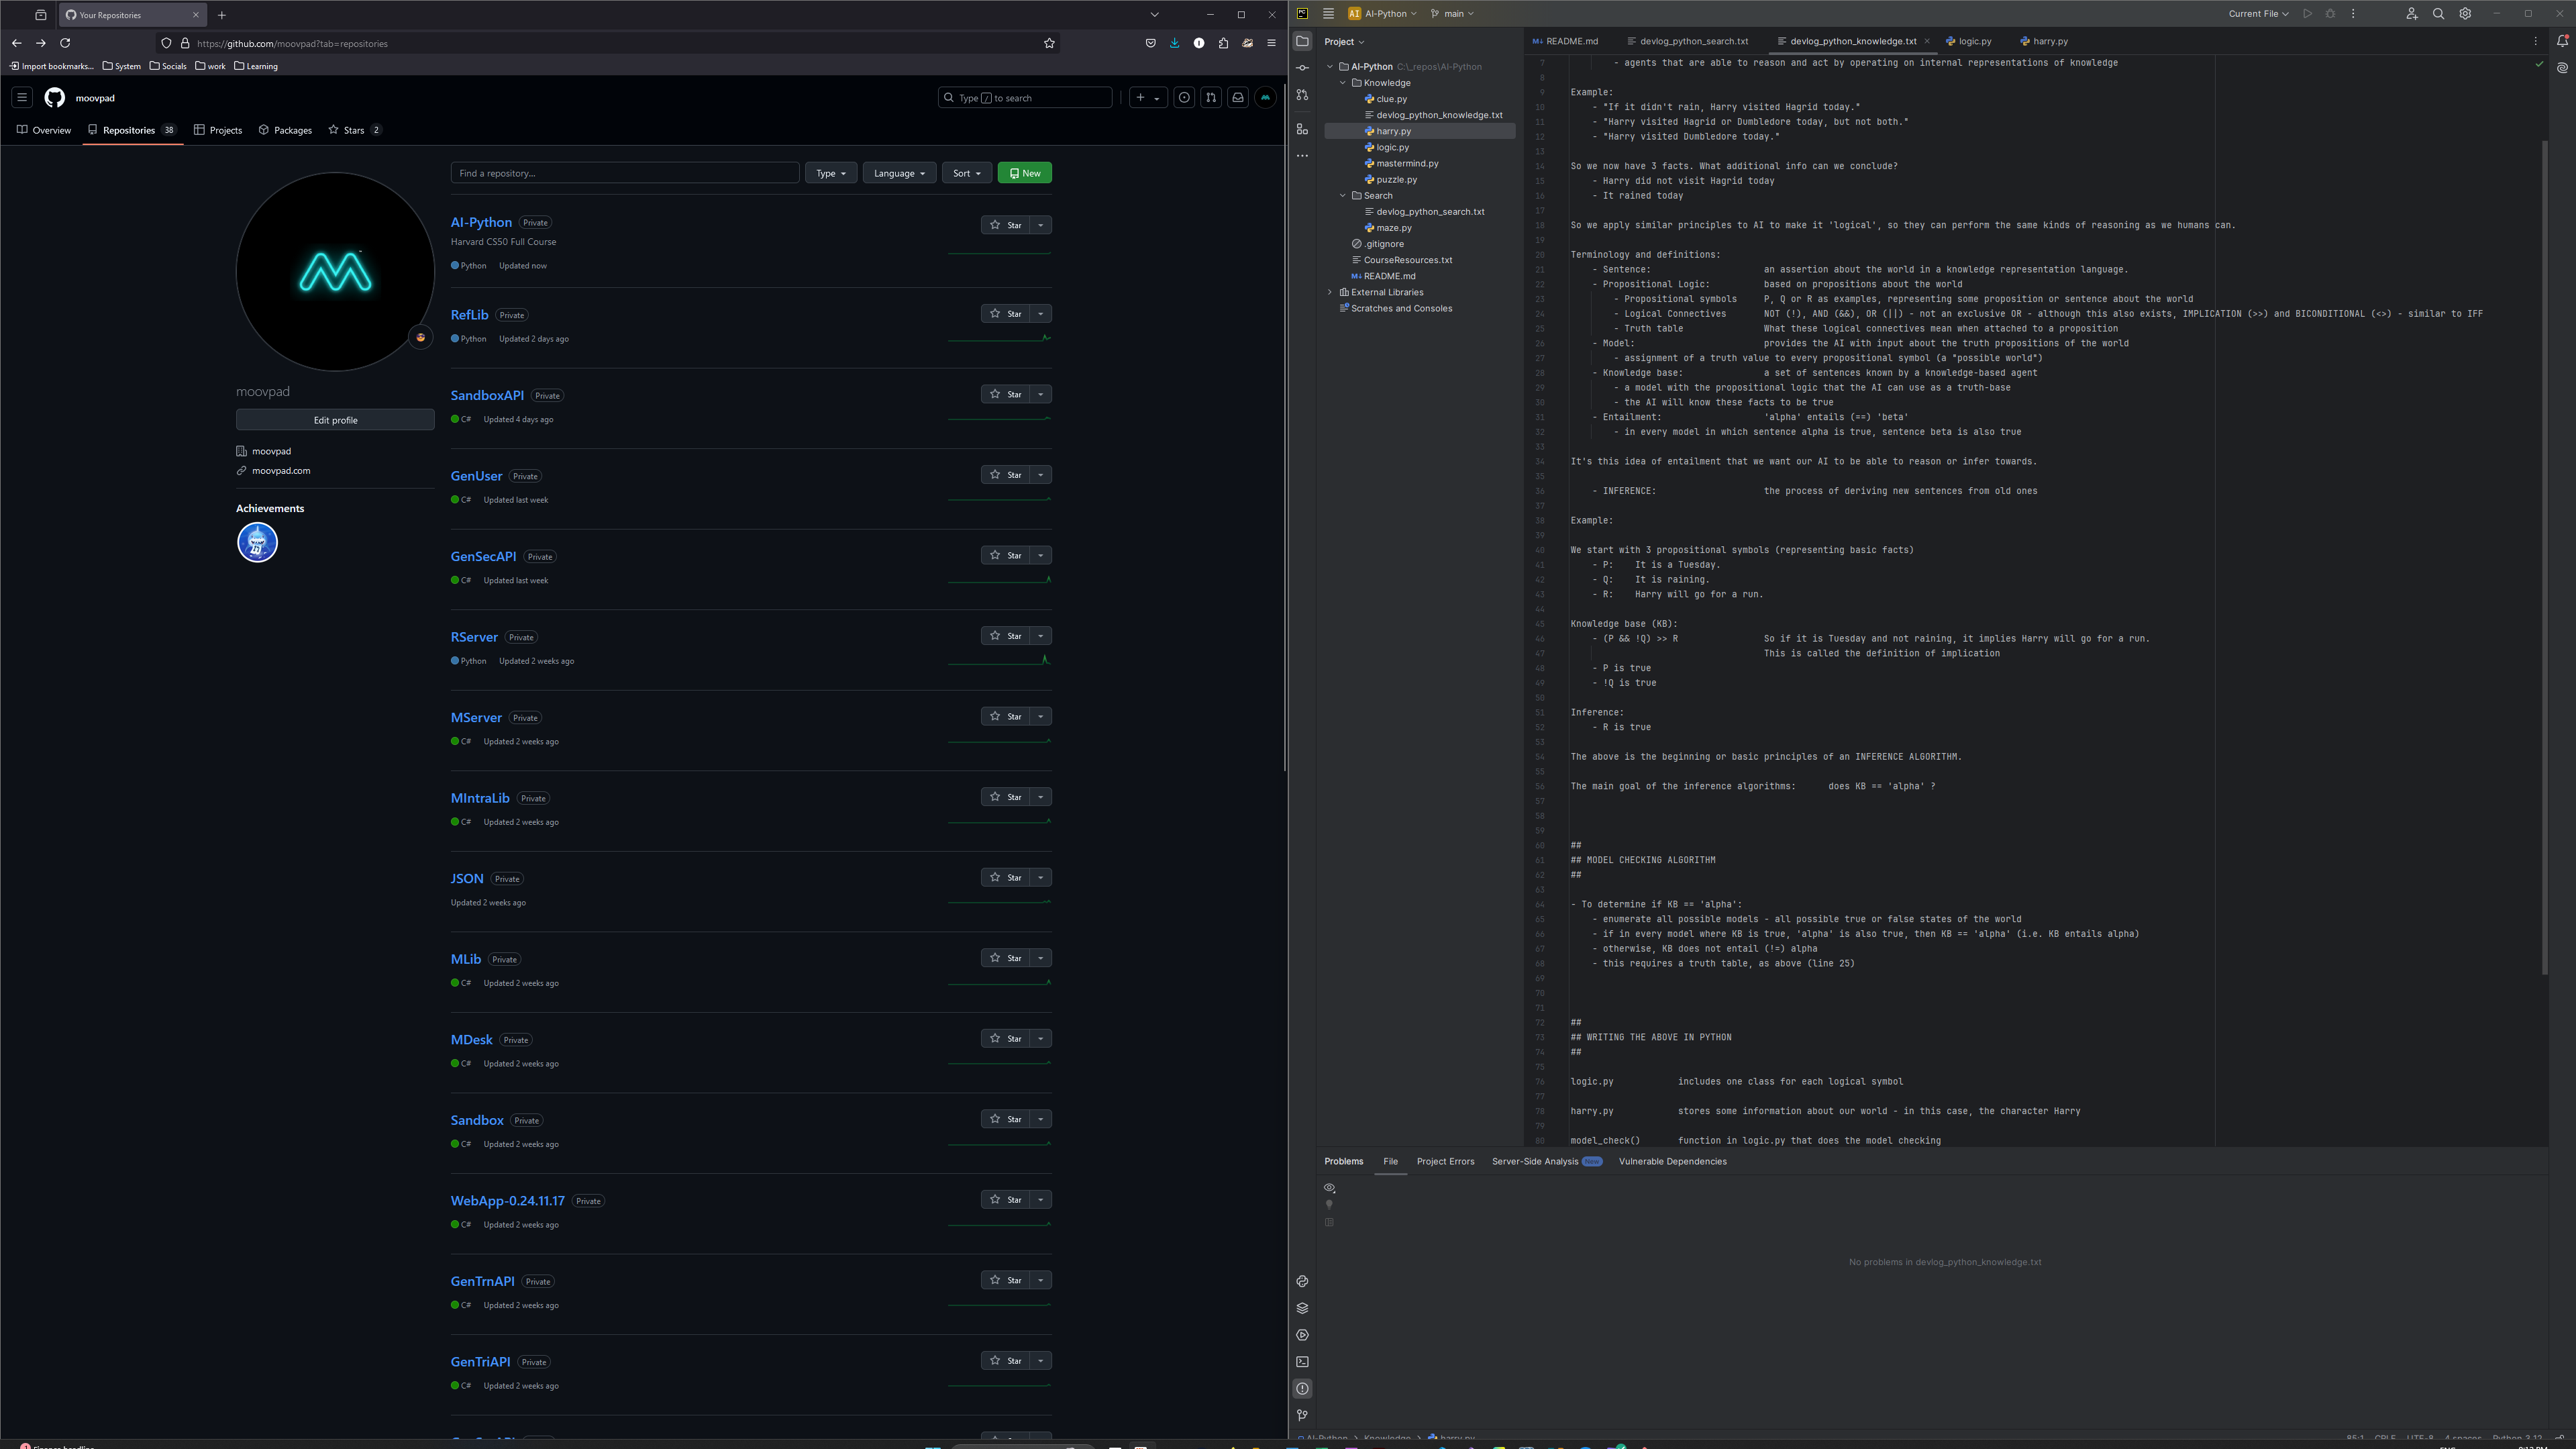Open GitHub pull requests icon in header

point(1211,97)
